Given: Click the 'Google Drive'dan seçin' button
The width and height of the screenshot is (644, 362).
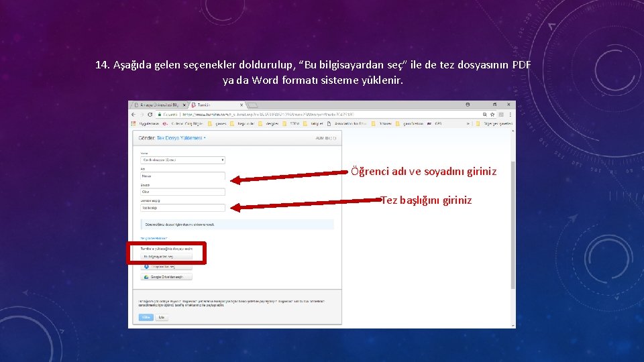Looking at the screenshot, I should 166,277.
